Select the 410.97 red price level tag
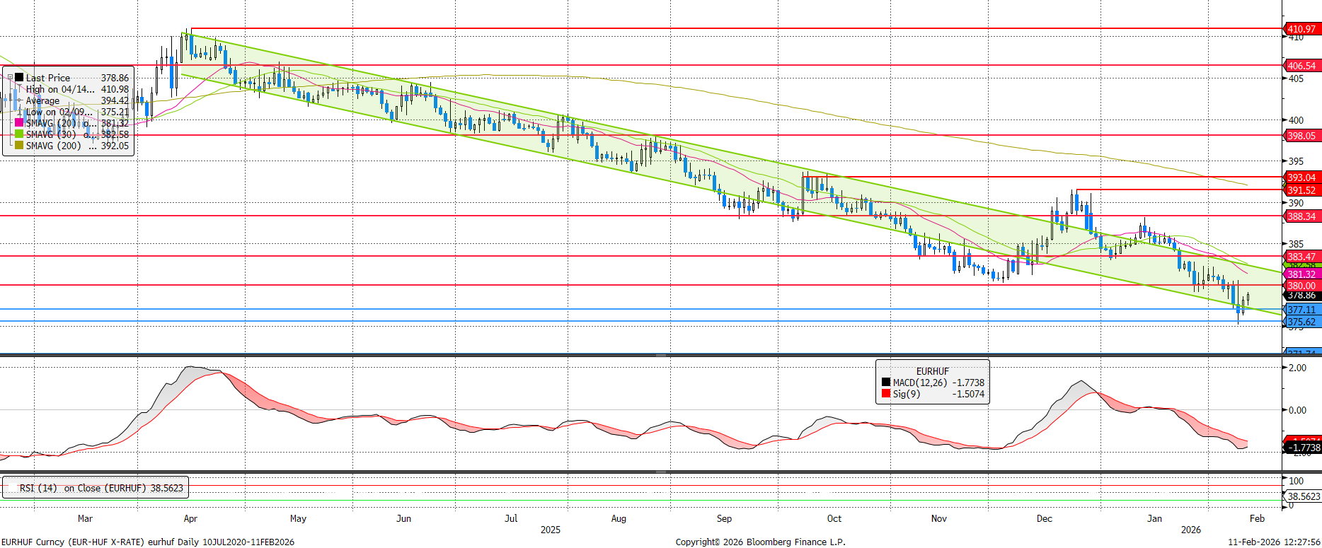1322x548 pixels. coord(1301,29)
